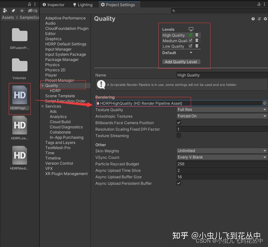
Task: Enable Texture Streaming
Action: click(x=179, y=135)
